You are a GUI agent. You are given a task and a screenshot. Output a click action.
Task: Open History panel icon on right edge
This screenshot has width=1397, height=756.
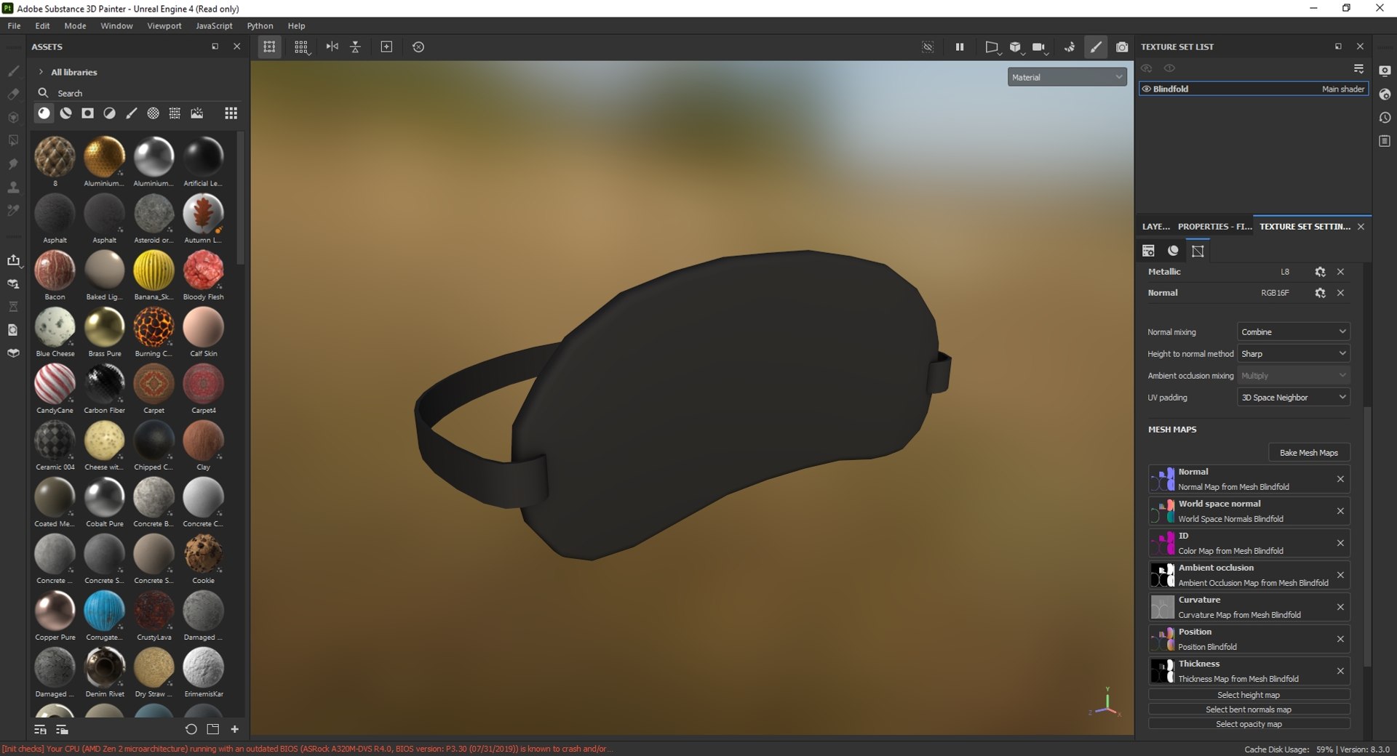click(1385, 118)
